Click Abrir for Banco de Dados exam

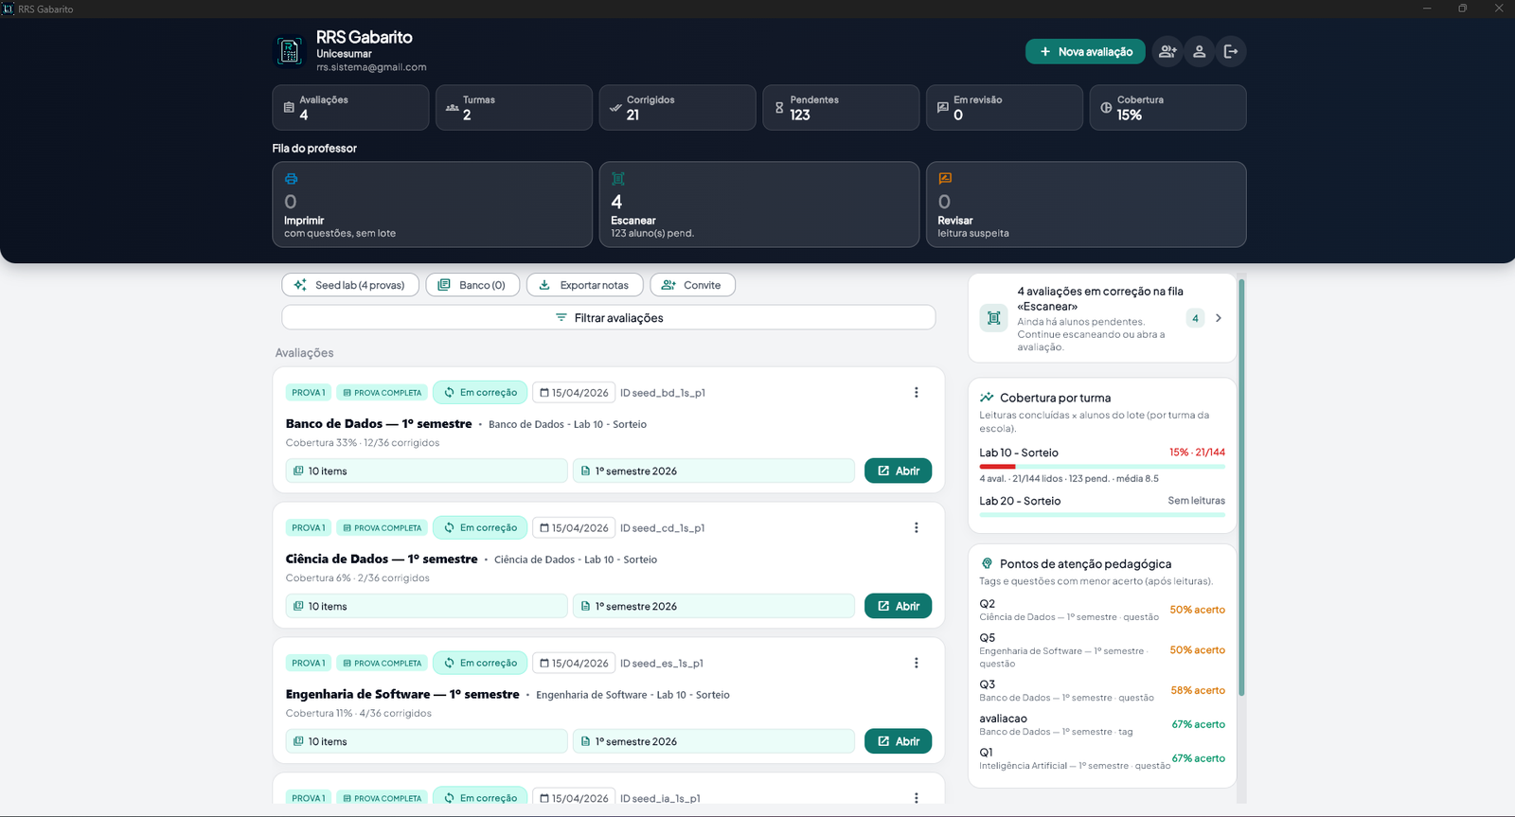coord(898,471)
